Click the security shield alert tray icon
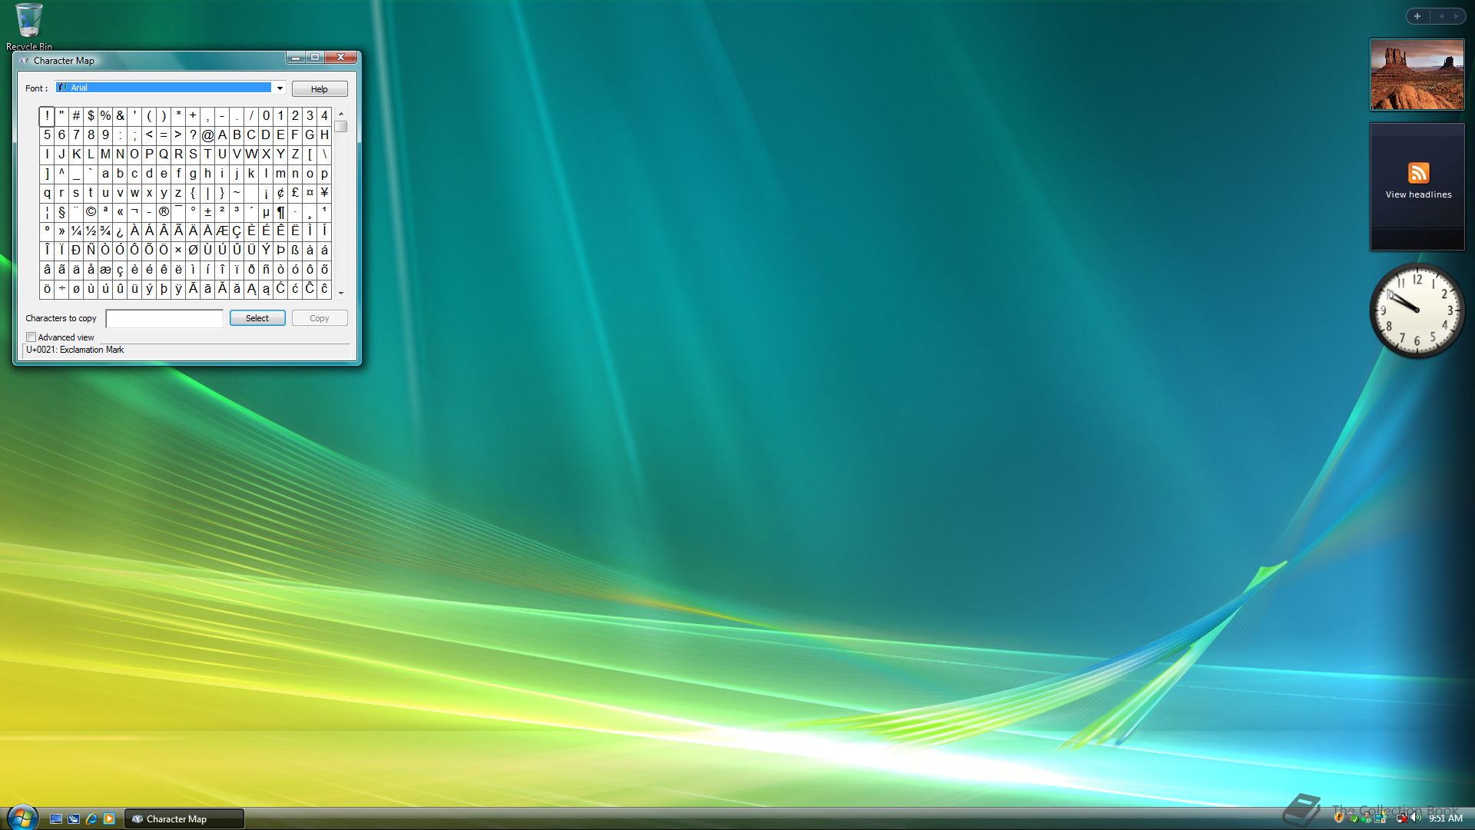 click(x=1339, y=818)
